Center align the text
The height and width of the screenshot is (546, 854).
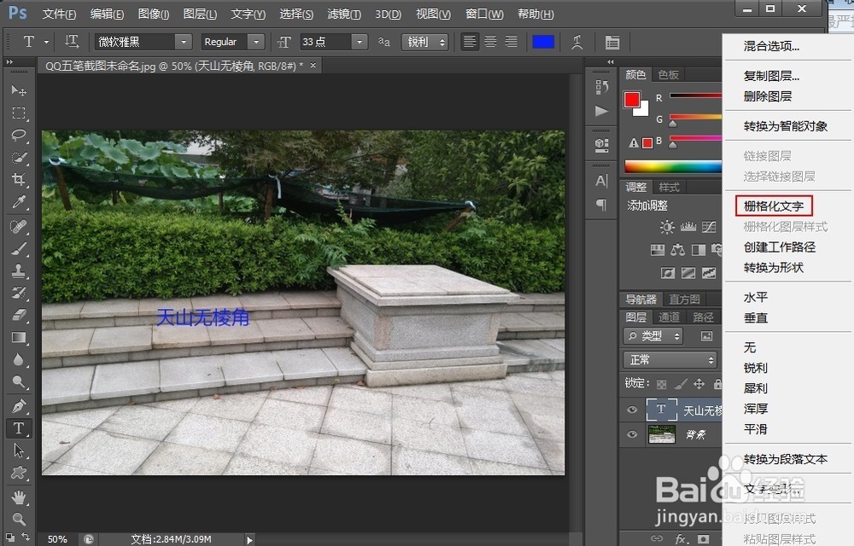(x=490, y=41)
